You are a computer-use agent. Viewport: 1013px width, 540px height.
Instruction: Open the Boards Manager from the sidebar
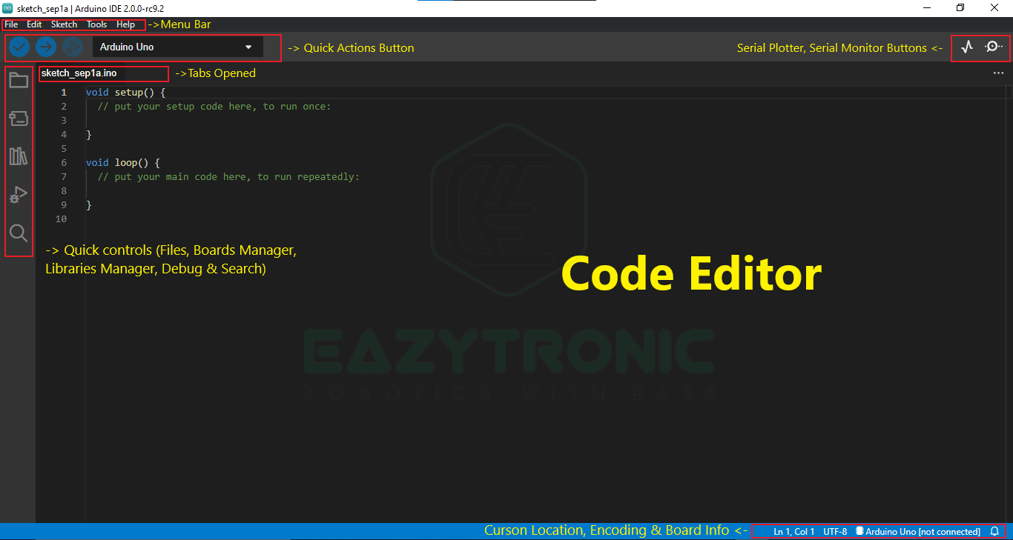[19, 118]
